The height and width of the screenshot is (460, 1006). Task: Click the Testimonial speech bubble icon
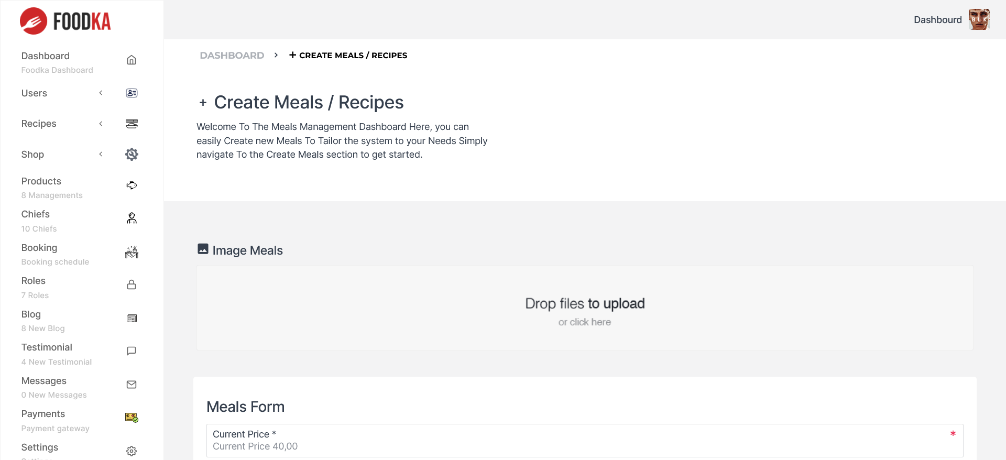(132, 351)
